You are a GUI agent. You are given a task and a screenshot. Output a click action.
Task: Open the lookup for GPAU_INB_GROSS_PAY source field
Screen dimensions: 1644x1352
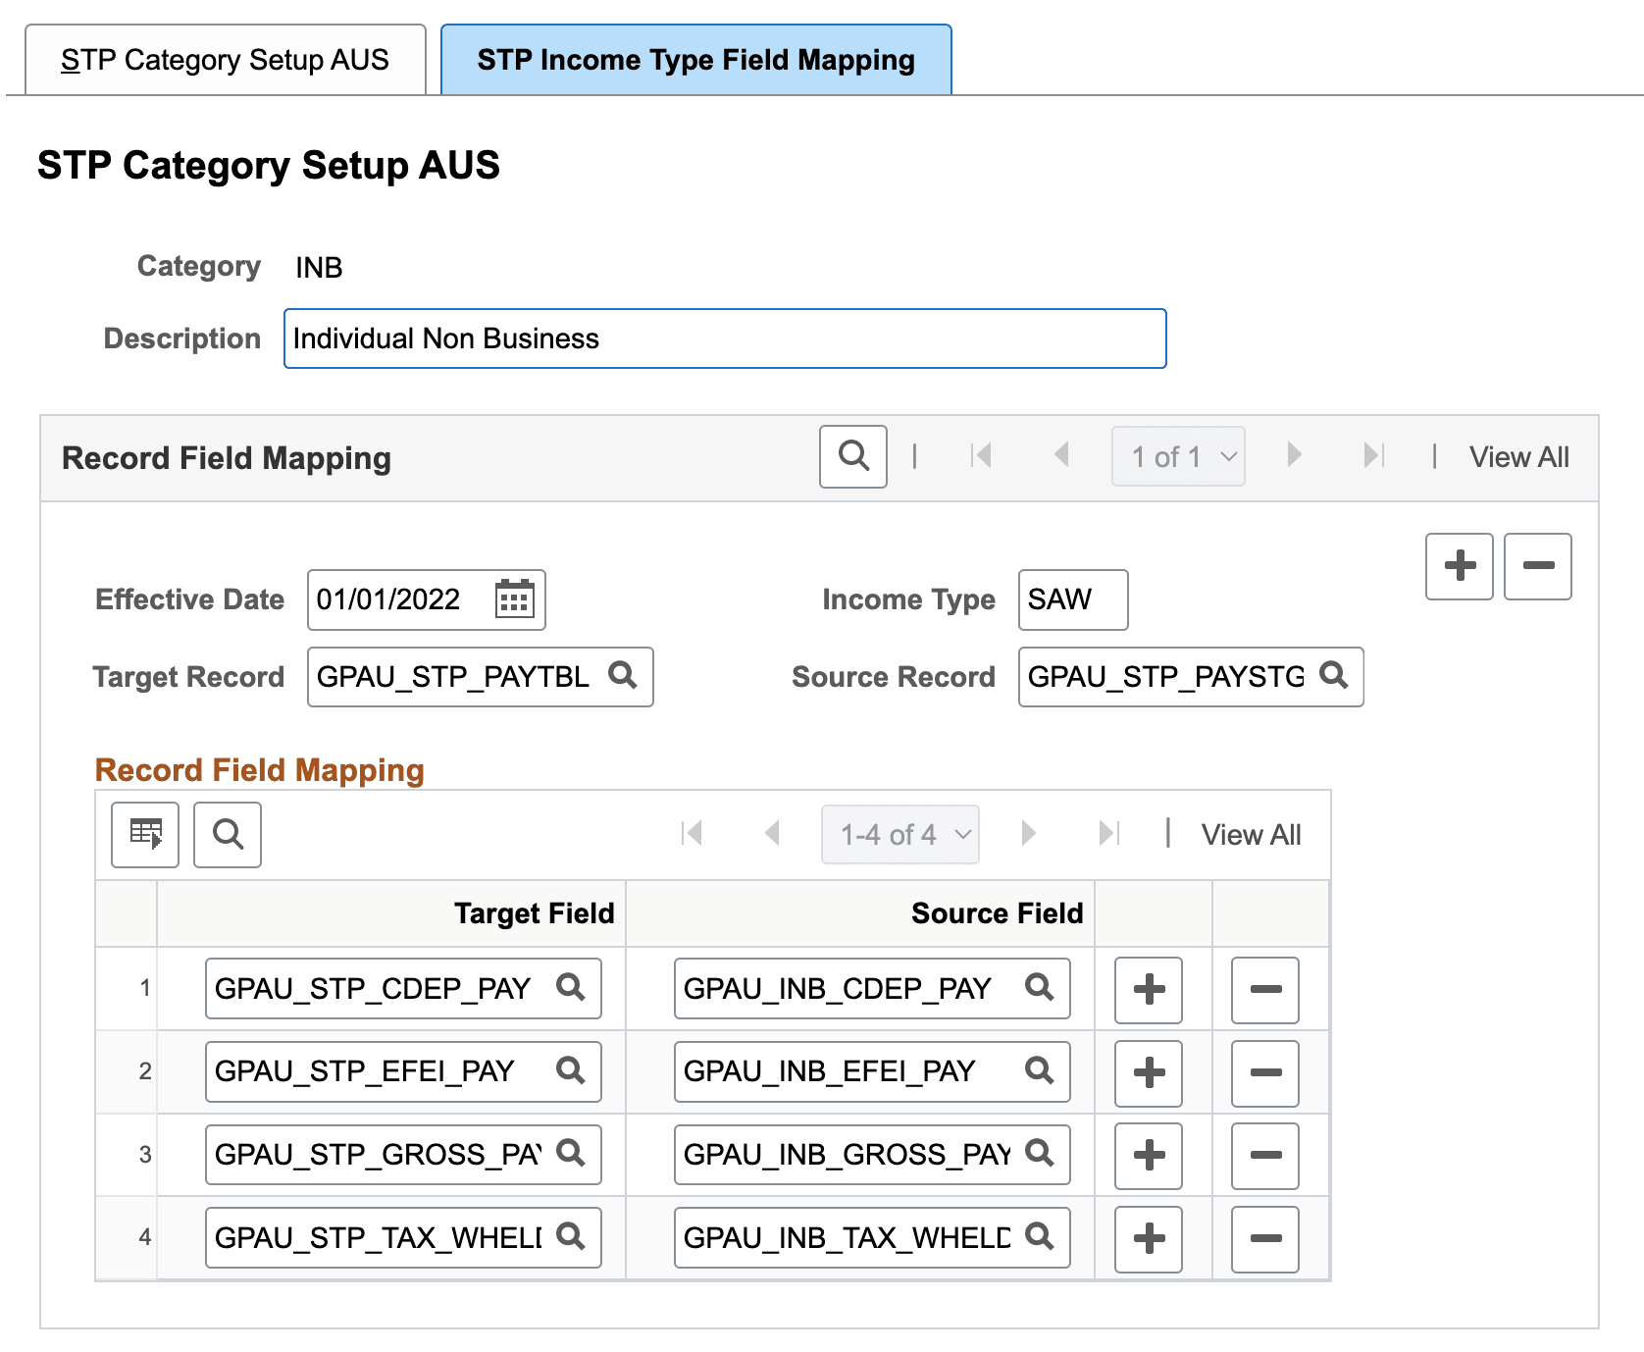click(x=1039, y=1154)
